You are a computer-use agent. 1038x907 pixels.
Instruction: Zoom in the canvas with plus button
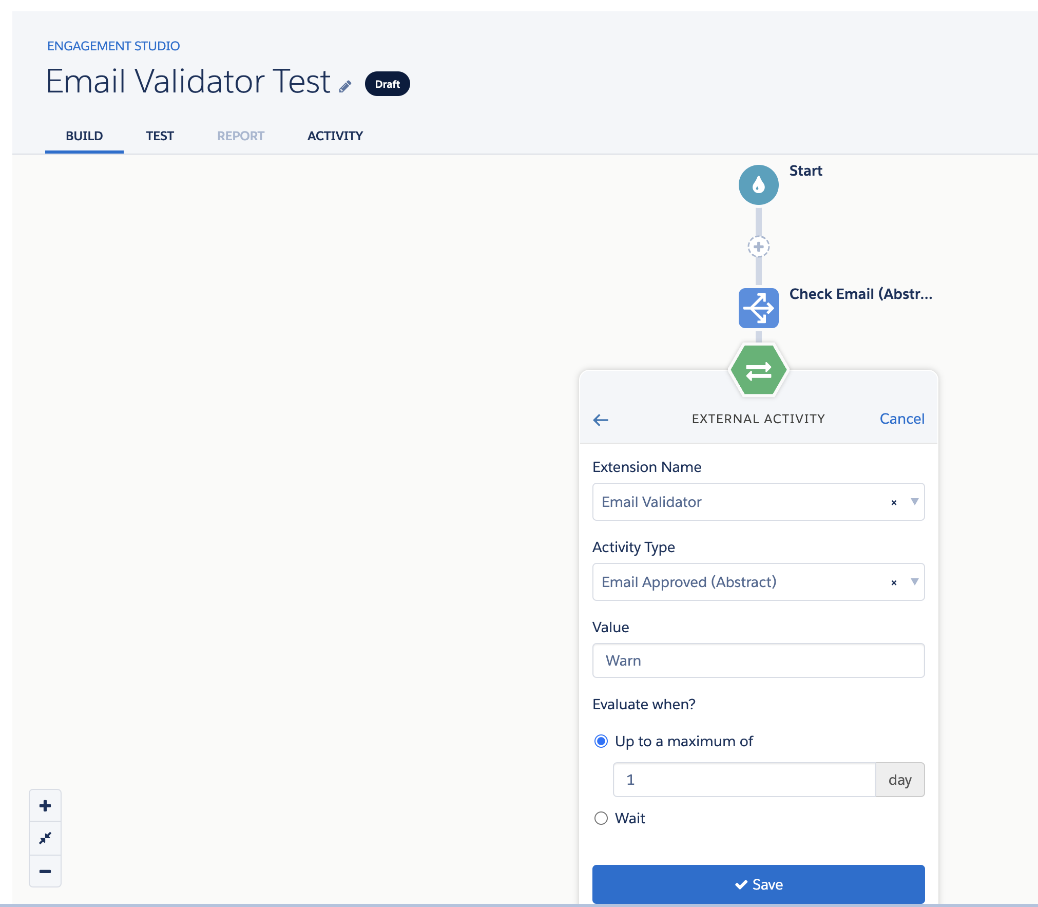point(45,805)
